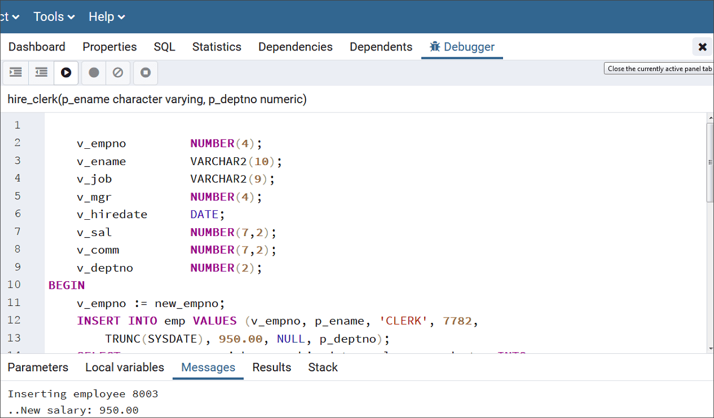Open the Parameters tab
The width and height of the screenshot is (714, 418).
(x=37, y=367)
